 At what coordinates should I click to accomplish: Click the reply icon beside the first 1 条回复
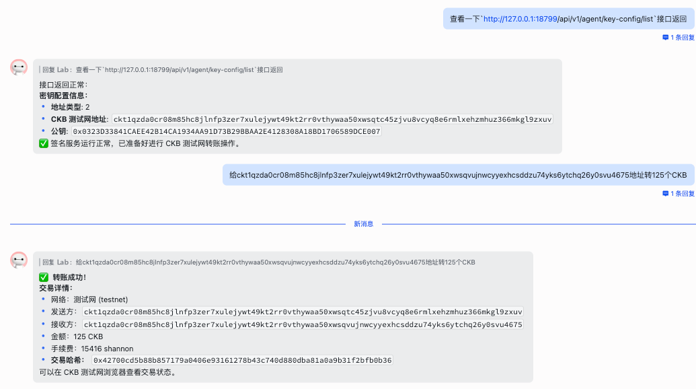point(665,38)
